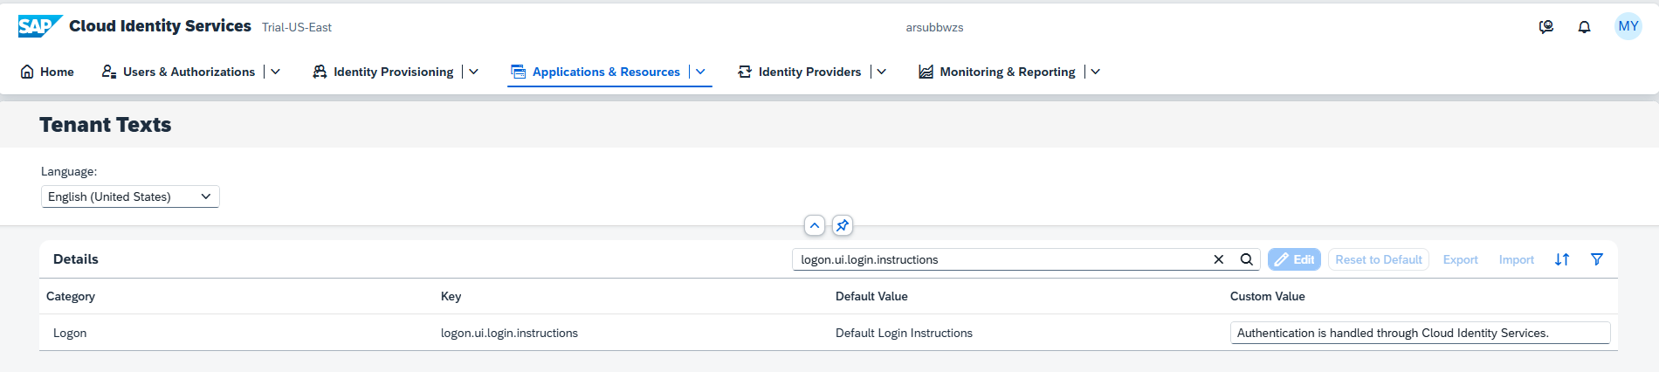Expand Users & Authorizations menu arrow
Screen dimensions: 1659x372
coord(276,72)
